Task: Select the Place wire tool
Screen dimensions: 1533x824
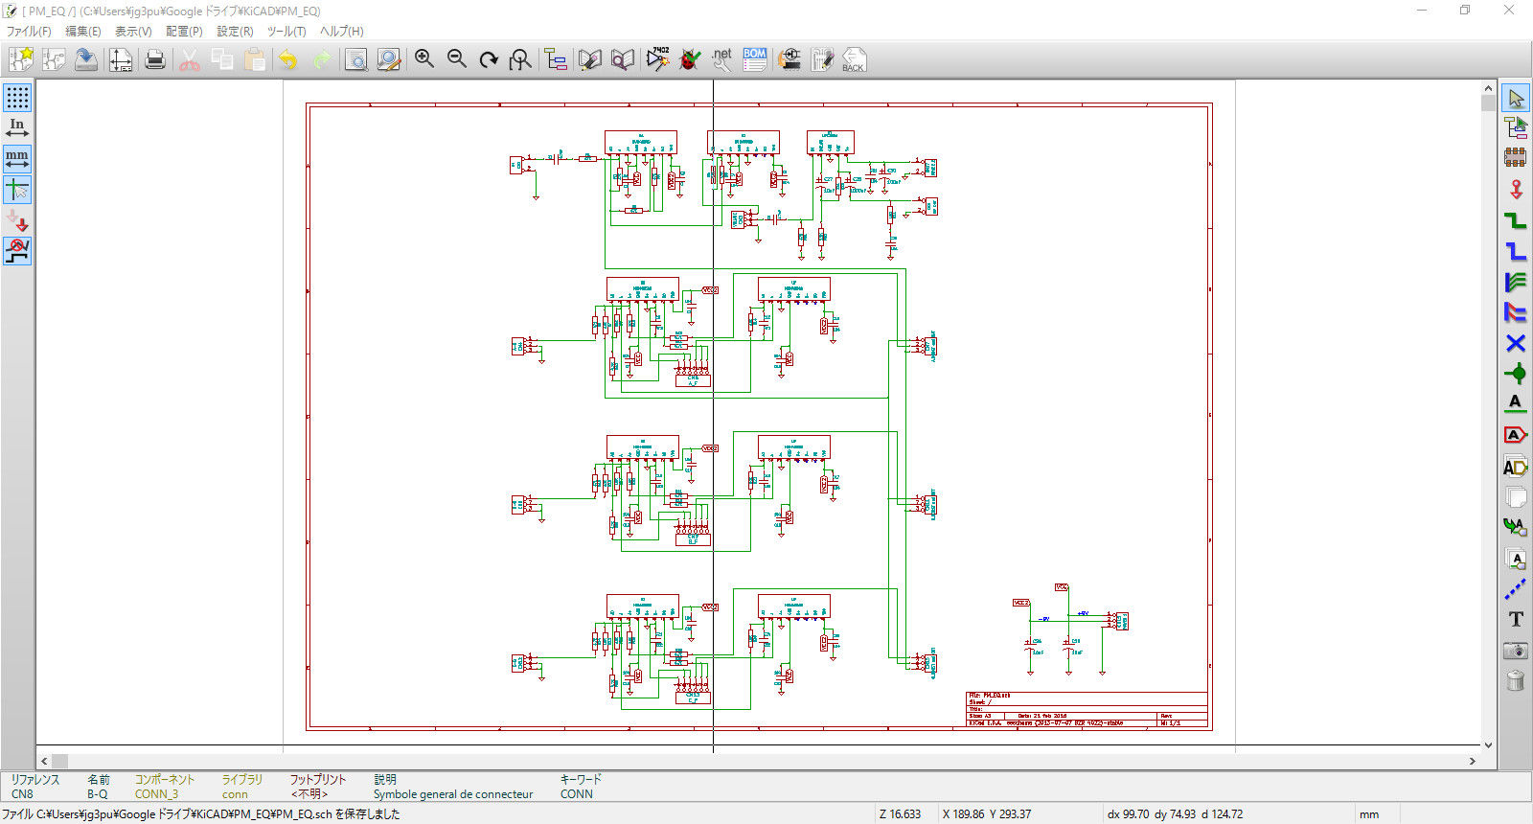Action: (x=1515, y=220)
